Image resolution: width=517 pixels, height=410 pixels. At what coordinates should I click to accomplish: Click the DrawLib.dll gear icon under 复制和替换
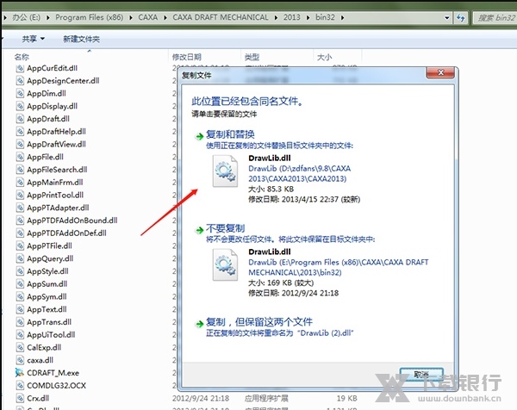[x=219, y=176]
